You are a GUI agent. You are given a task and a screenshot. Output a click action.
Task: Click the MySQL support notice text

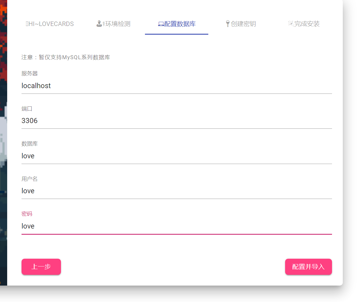tap(66, 57)
